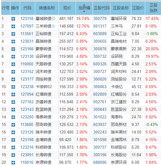The width and height of the screenshot is (161, 165).
Task: Click the plus icon for 长海转债 row
Action: pyautogui.click(x=13, y=155)
